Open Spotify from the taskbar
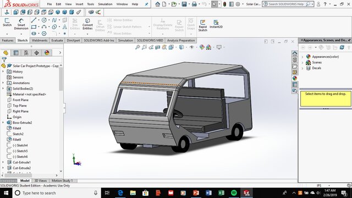The image size is (352, 198). 234,193
